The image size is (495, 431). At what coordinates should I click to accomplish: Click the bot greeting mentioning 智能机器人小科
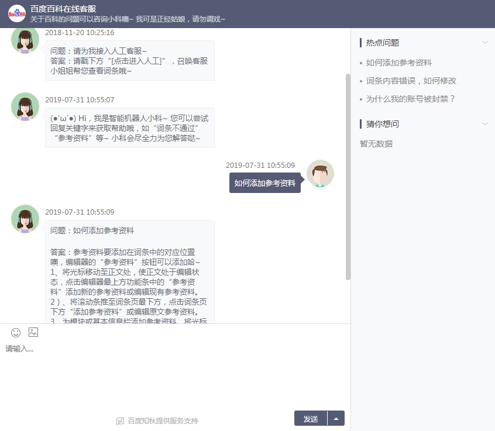pyautogui.click(x=130, y=128)
